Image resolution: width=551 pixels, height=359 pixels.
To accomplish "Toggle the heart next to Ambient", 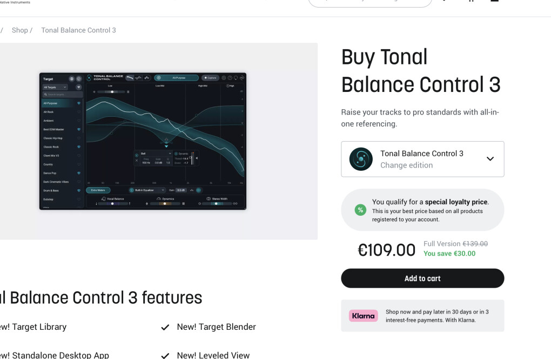I will 79,121.
